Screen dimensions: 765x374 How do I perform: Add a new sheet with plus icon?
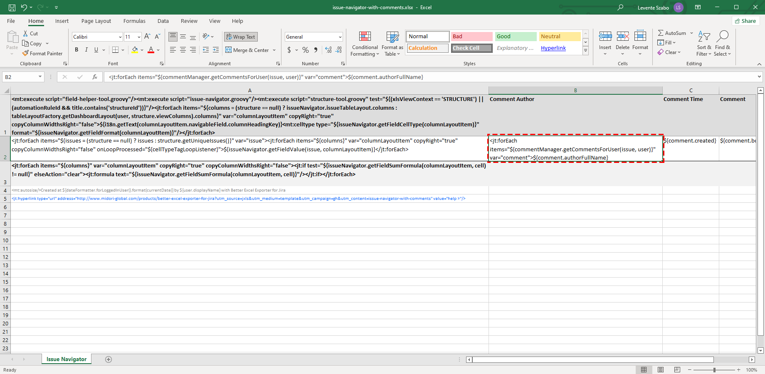coord(109,359)
